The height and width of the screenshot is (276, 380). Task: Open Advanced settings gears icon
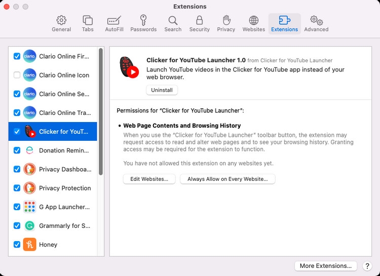click(x=316, y=23)
